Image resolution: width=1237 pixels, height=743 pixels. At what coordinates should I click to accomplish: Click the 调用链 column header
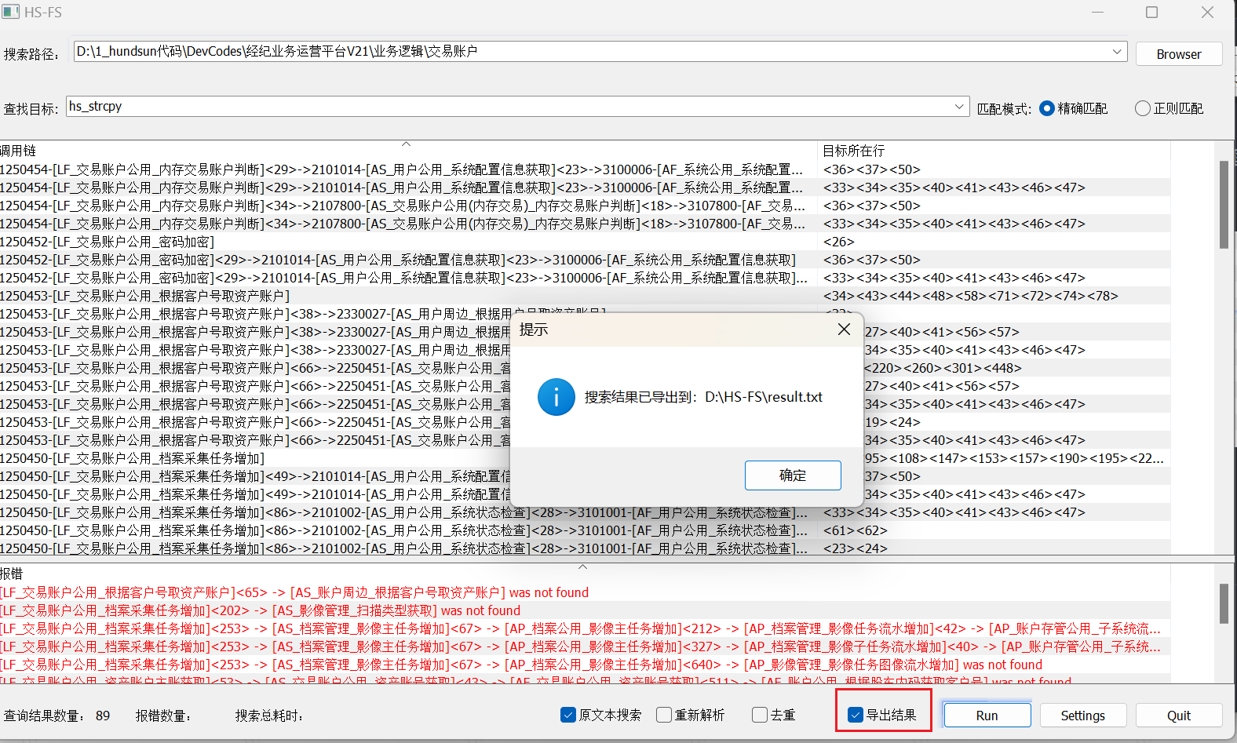(x=19, y=151)
